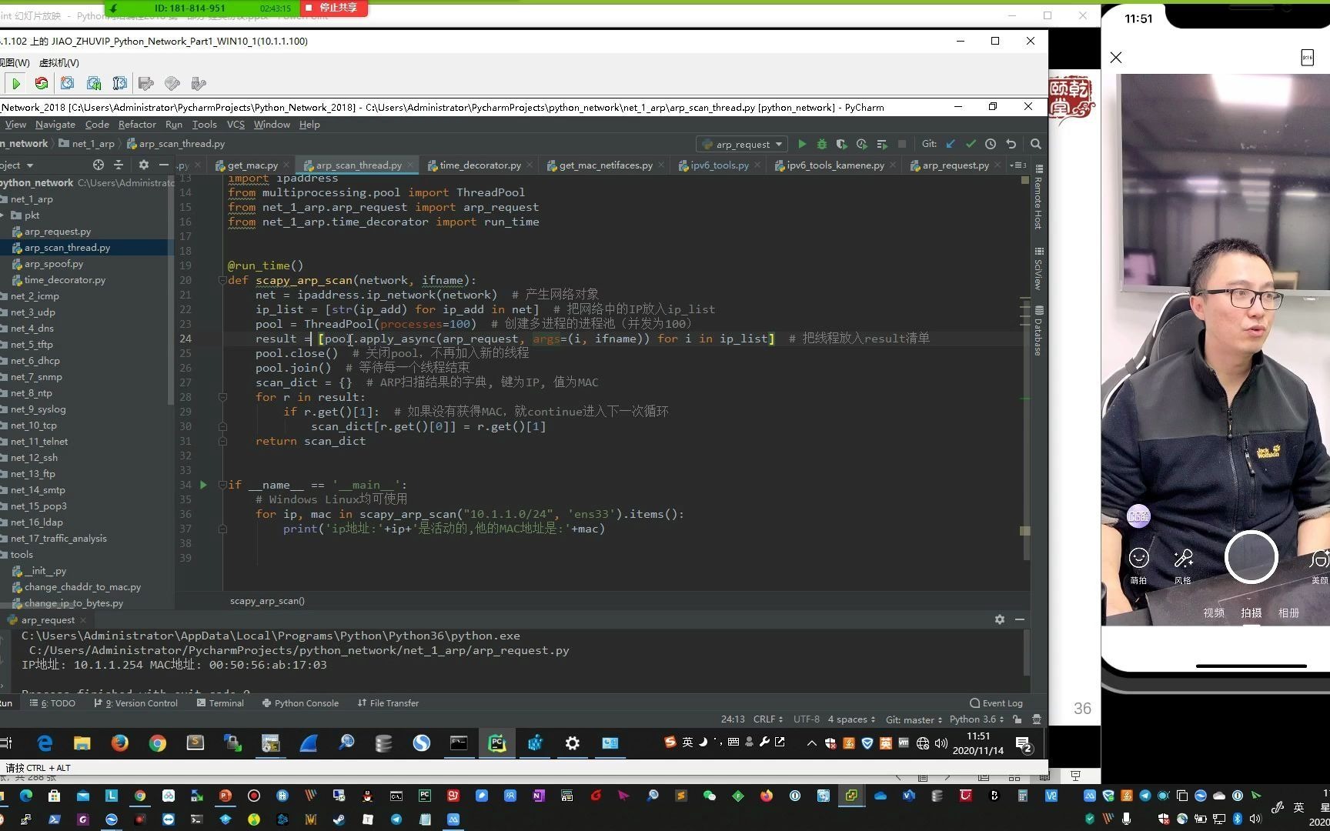Switch to get_mac.py editor tab
The width and height of the screenshot is (1330, 831).
(x=252, y=165)
